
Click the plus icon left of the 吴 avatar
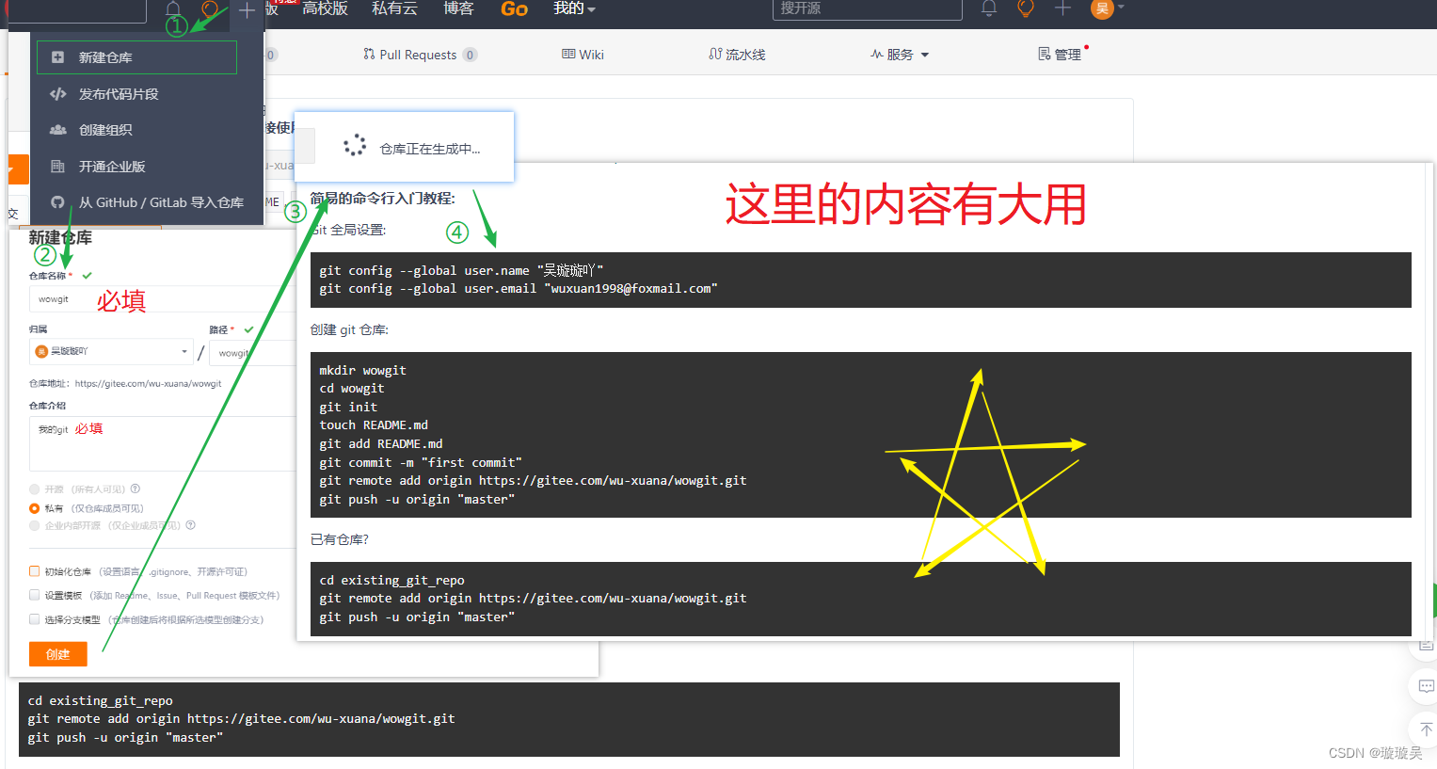click(1062, 8)
